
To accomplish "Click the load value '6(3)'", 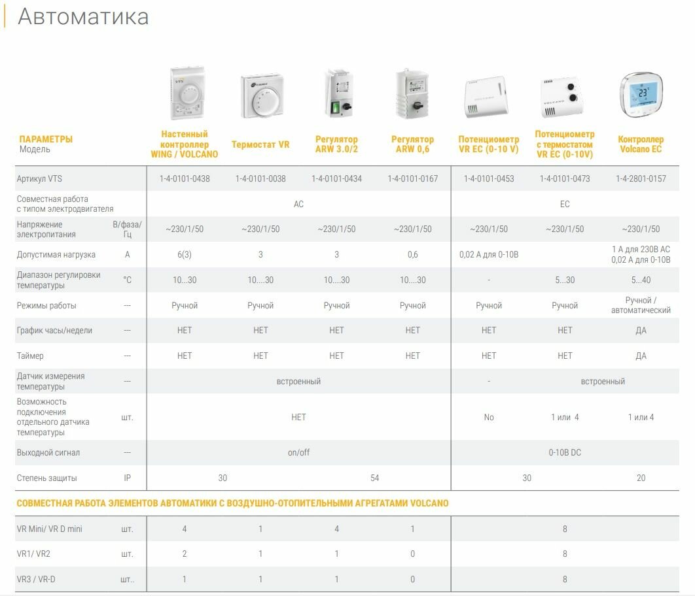I will coord(185,255).
